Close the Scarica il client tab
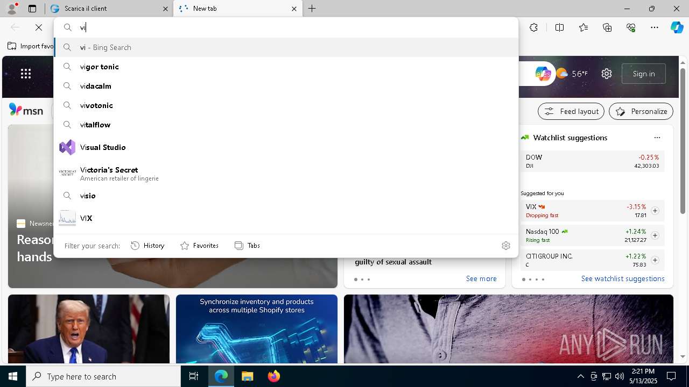The width and height of the screenshot is (689, 387). pos(165,9)
